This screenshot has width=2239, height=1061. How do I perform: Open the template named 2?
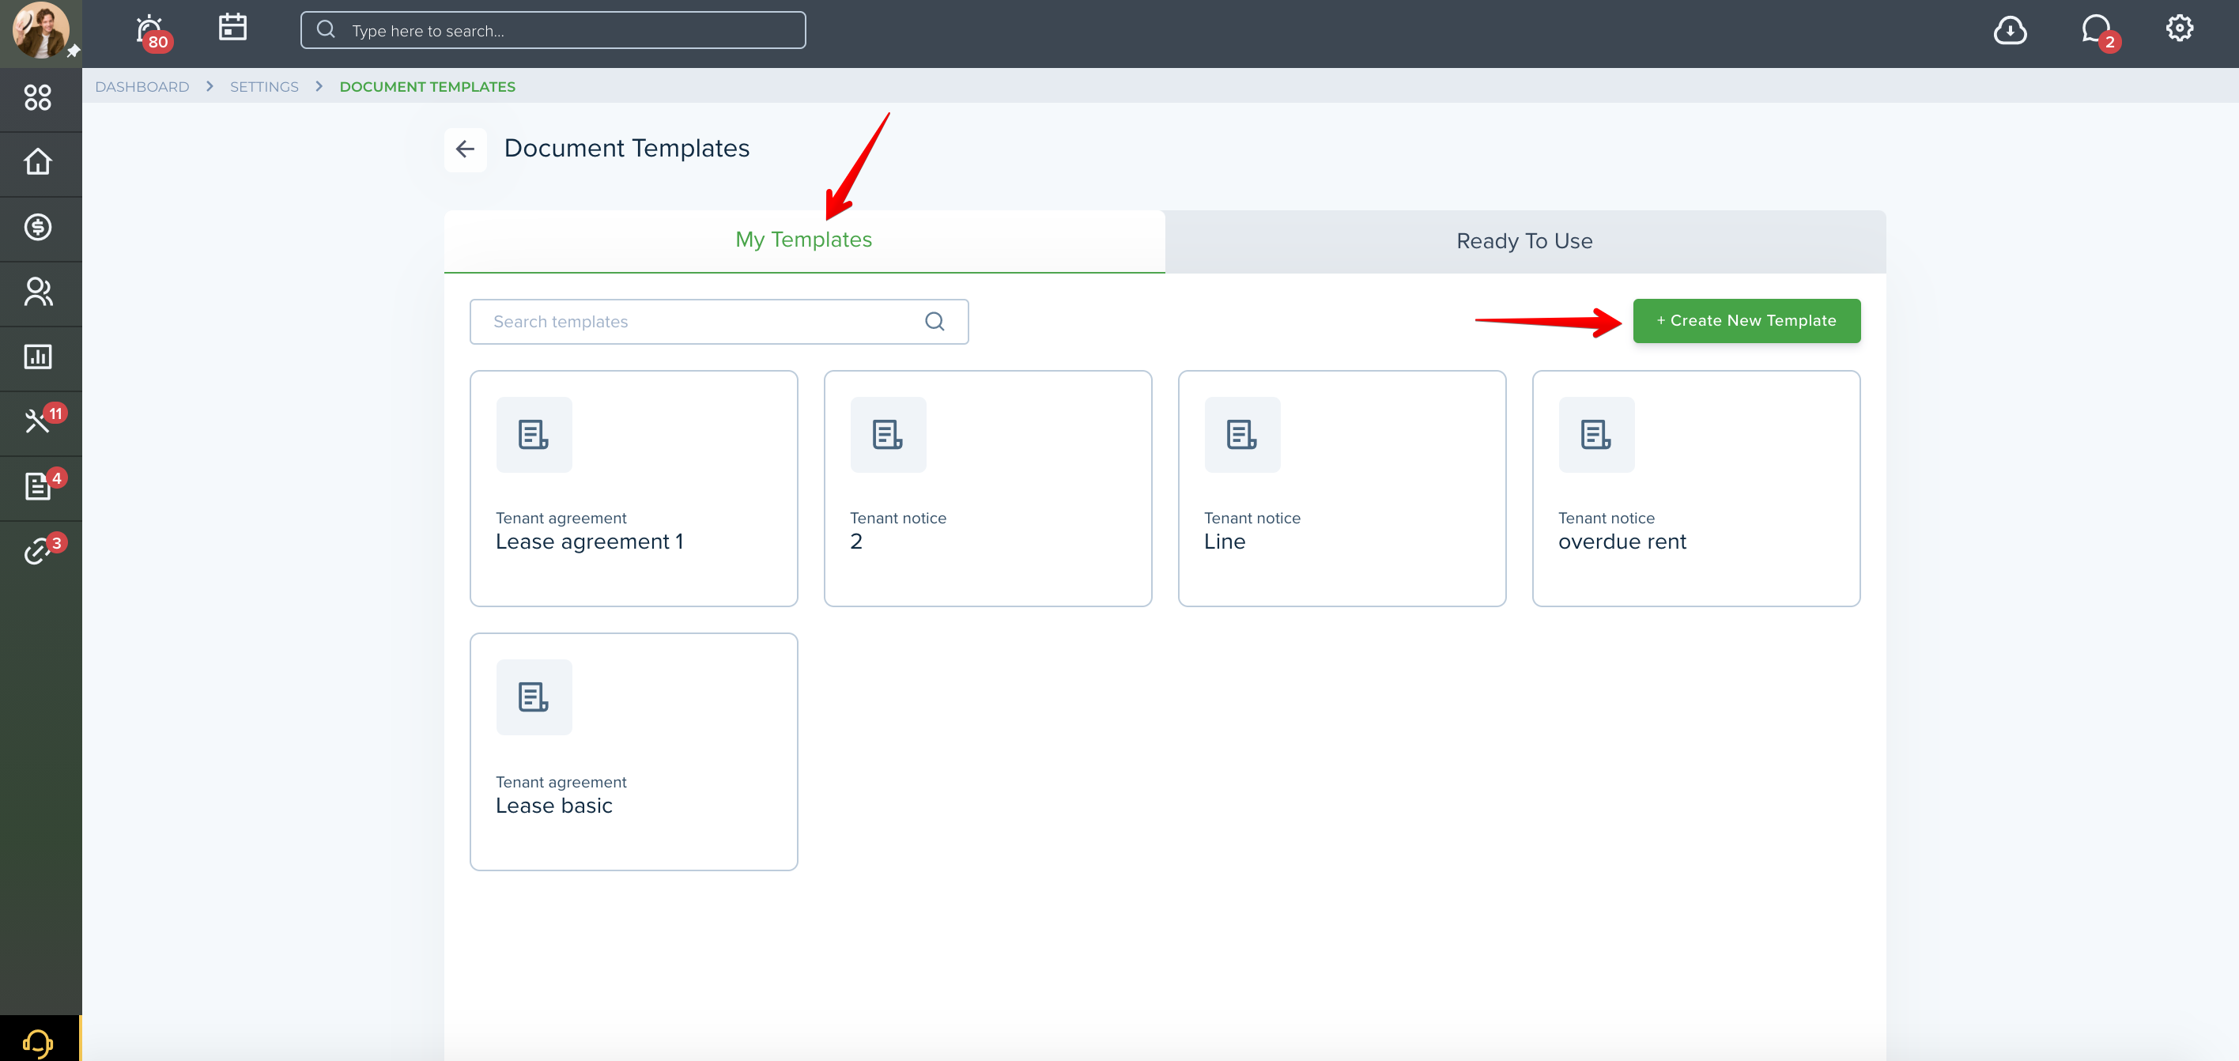(987, 489)
